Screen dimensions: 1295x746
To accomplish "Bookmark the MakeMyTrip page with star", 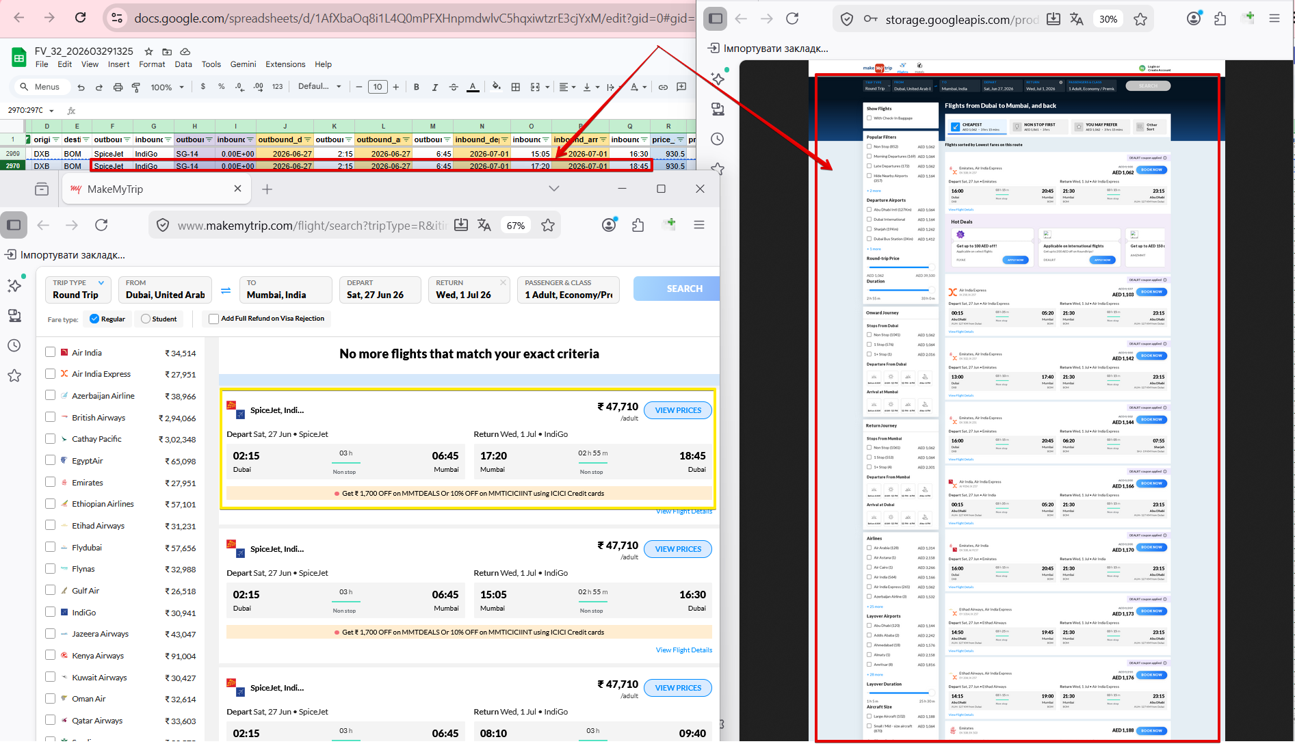I will [x=548, y=225].
